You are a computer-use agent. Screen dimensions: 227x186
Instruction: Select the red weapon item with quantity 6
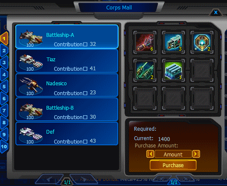click(x=145, y=42)
